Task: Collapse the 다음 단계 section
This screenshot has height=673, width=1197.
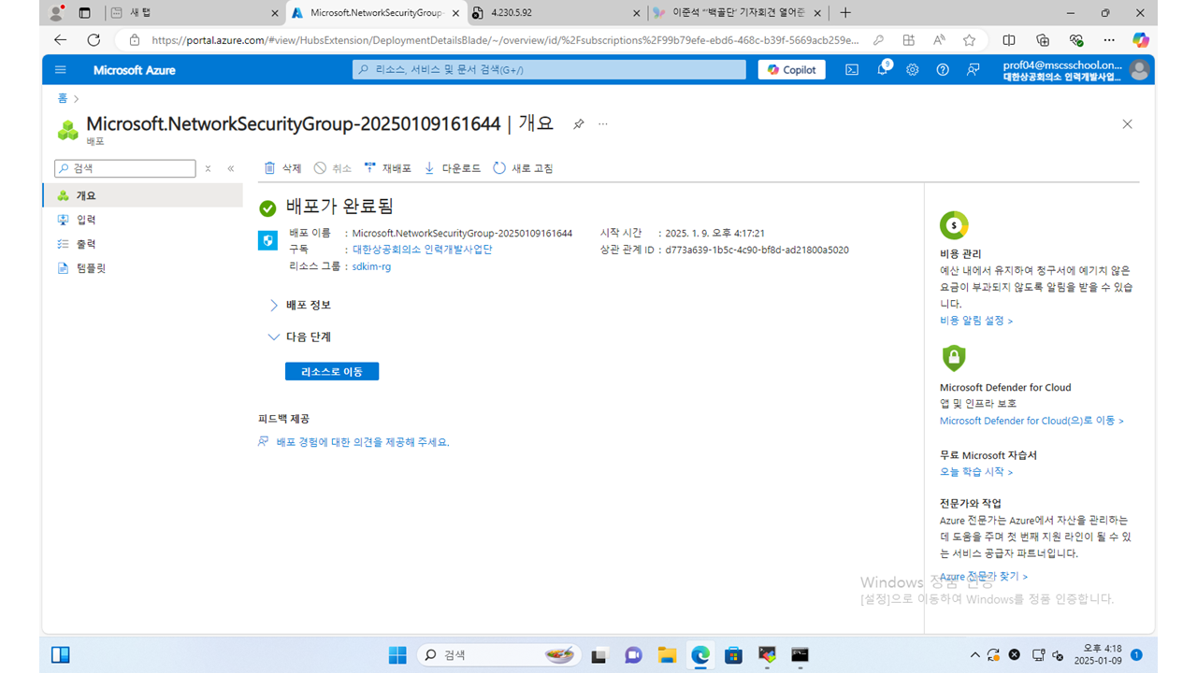Action: tap(299, 336)
